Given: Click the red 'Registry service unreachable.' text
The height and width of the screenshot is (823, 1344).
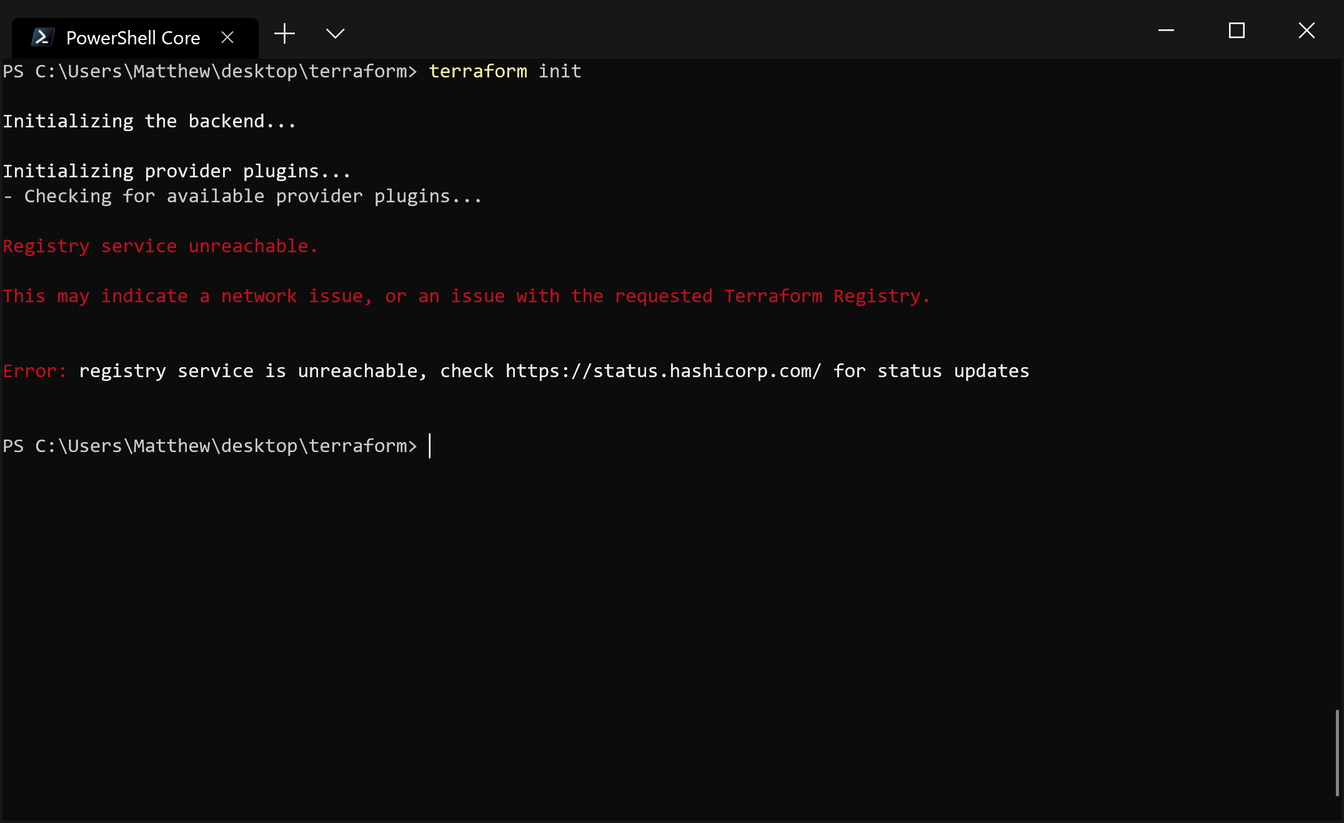Looking at the screenshot, I should point(161,246).
